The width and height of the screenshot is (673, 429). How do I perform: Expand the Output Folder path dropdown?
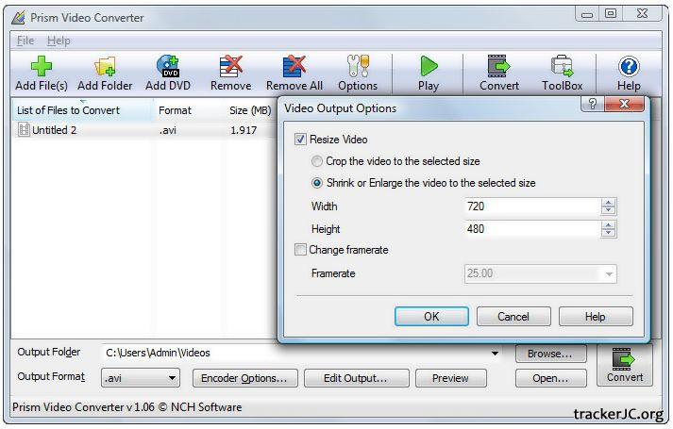pos(495,354)
